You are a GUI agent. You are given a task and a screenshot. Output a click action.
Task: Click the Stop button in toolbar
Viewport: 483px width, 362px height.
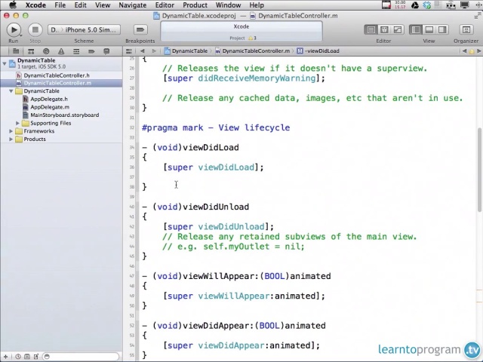click(35, 30)
